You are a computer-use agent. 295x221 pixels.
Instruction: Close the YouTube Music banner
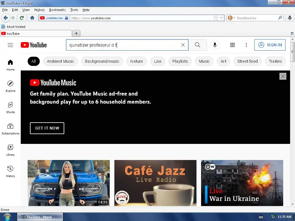283,76
